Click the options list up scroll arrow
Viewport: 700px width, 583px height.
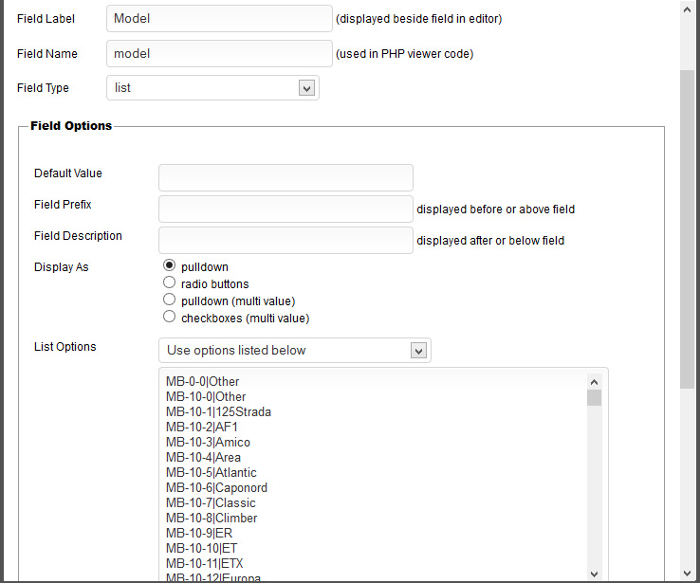pos(594,379)
